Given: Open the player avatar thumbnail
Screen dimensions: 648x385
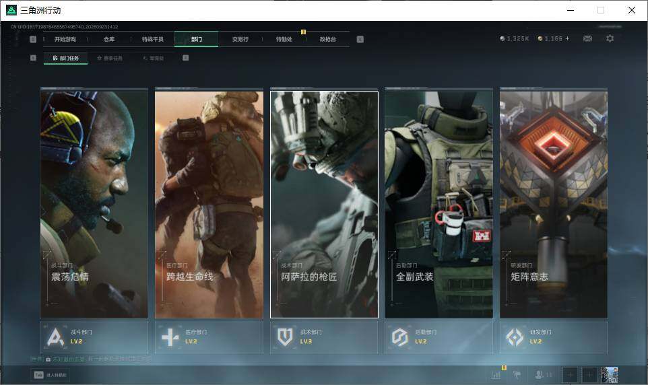Looking at the screenshot, I should coord(609,375).
